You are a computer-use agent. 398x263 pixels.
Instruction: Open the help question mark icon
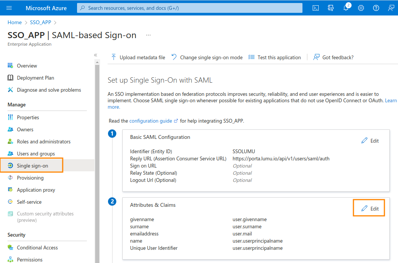(376, 8)
